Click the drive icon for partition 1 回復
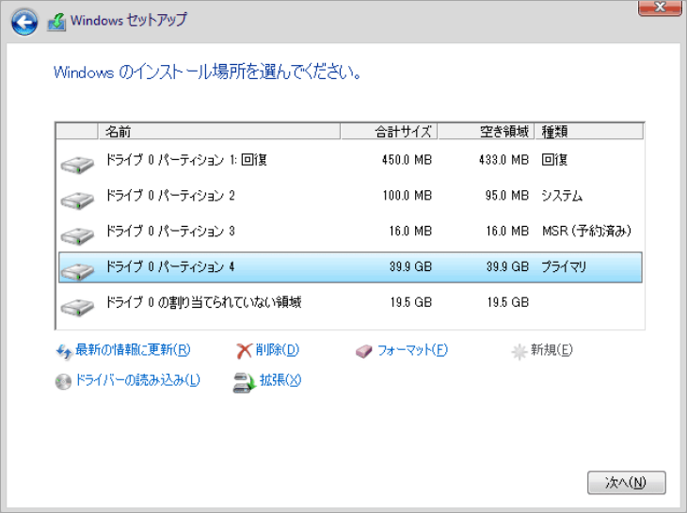The image size is (687, 513). pyautogui.click(x=77, y=165)
